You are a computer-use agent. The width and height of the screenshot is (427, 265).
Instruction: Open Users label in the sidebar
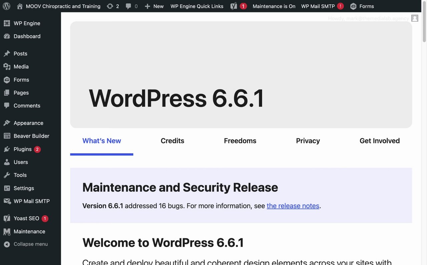[21, 162]
